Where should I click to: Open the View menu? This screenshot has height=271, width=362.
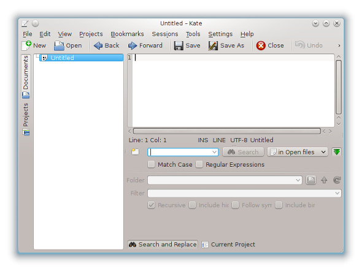64,34
